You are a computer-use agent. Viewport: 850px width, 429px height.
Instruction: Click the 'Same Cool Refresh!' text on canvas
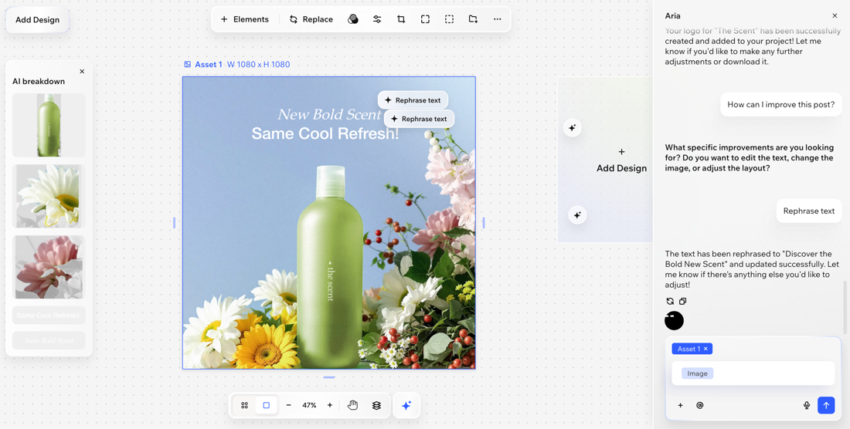click(325, 133)
